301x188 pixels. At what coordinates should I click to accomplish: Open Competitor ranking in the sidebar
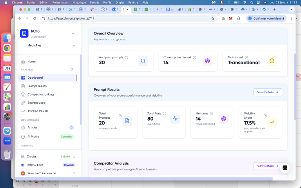click(40, 94)
